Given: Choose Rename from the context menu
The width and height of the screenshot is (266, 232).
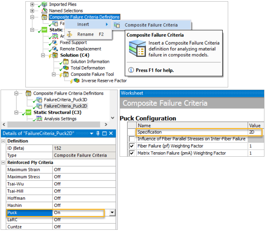Looking at the screenshot, I should (x=88, y=34).
